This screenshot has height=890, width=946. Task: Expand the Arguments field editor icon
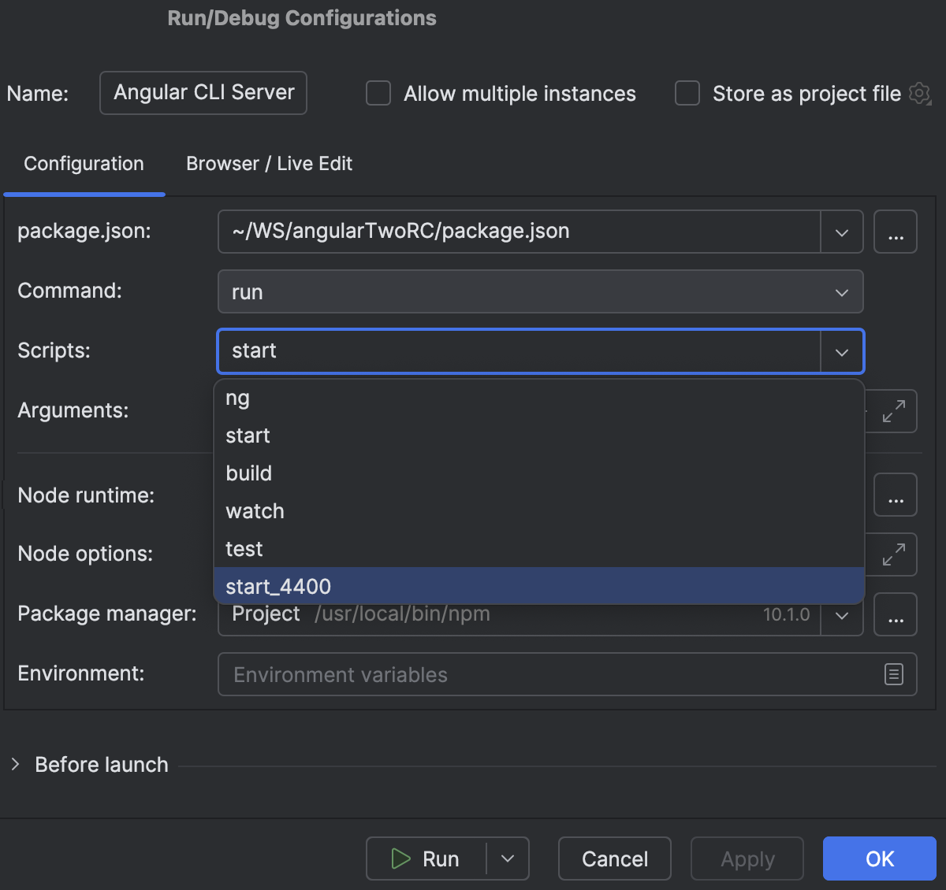(x=895, y=411)
